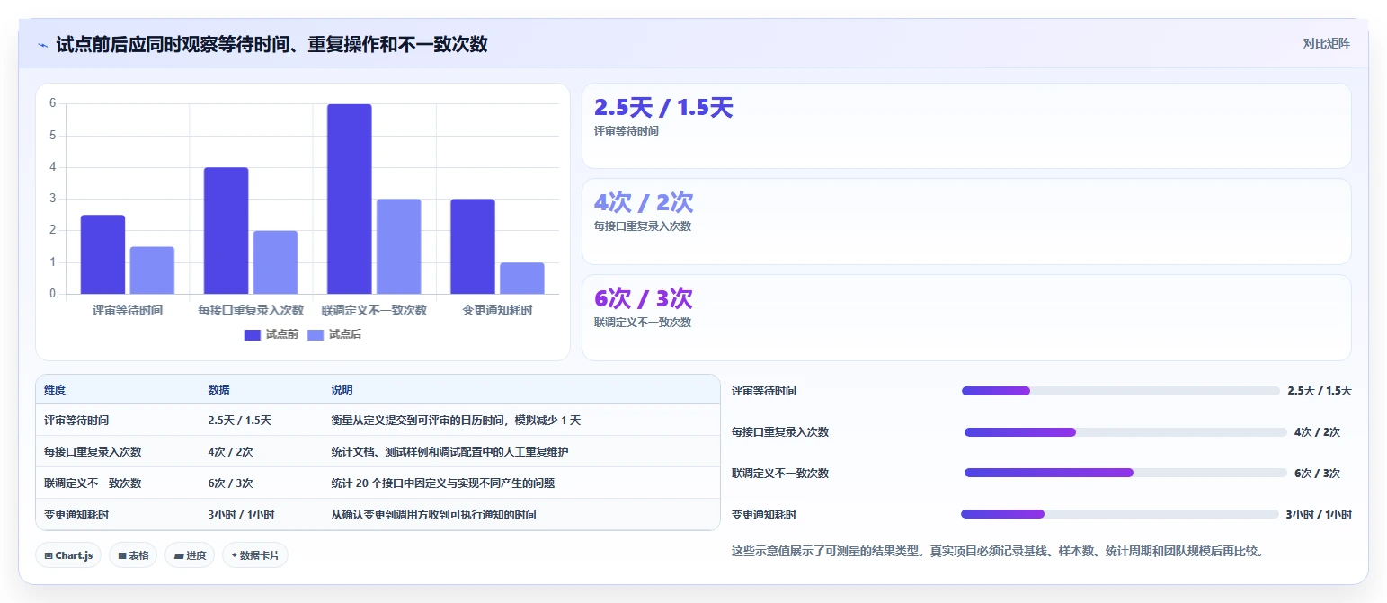The width and height of the screenshot is (1387, 603).
Task: Click the 试点前 bar for 评审等待时间
Action: [102, 254]
